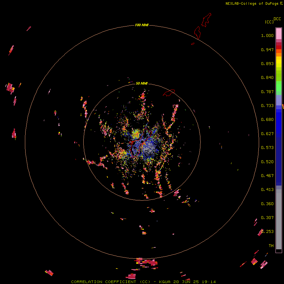The width and height of the screenshot is (284, 284).
Task: Click the 0.467 legend value
Action: pos(267,176)
